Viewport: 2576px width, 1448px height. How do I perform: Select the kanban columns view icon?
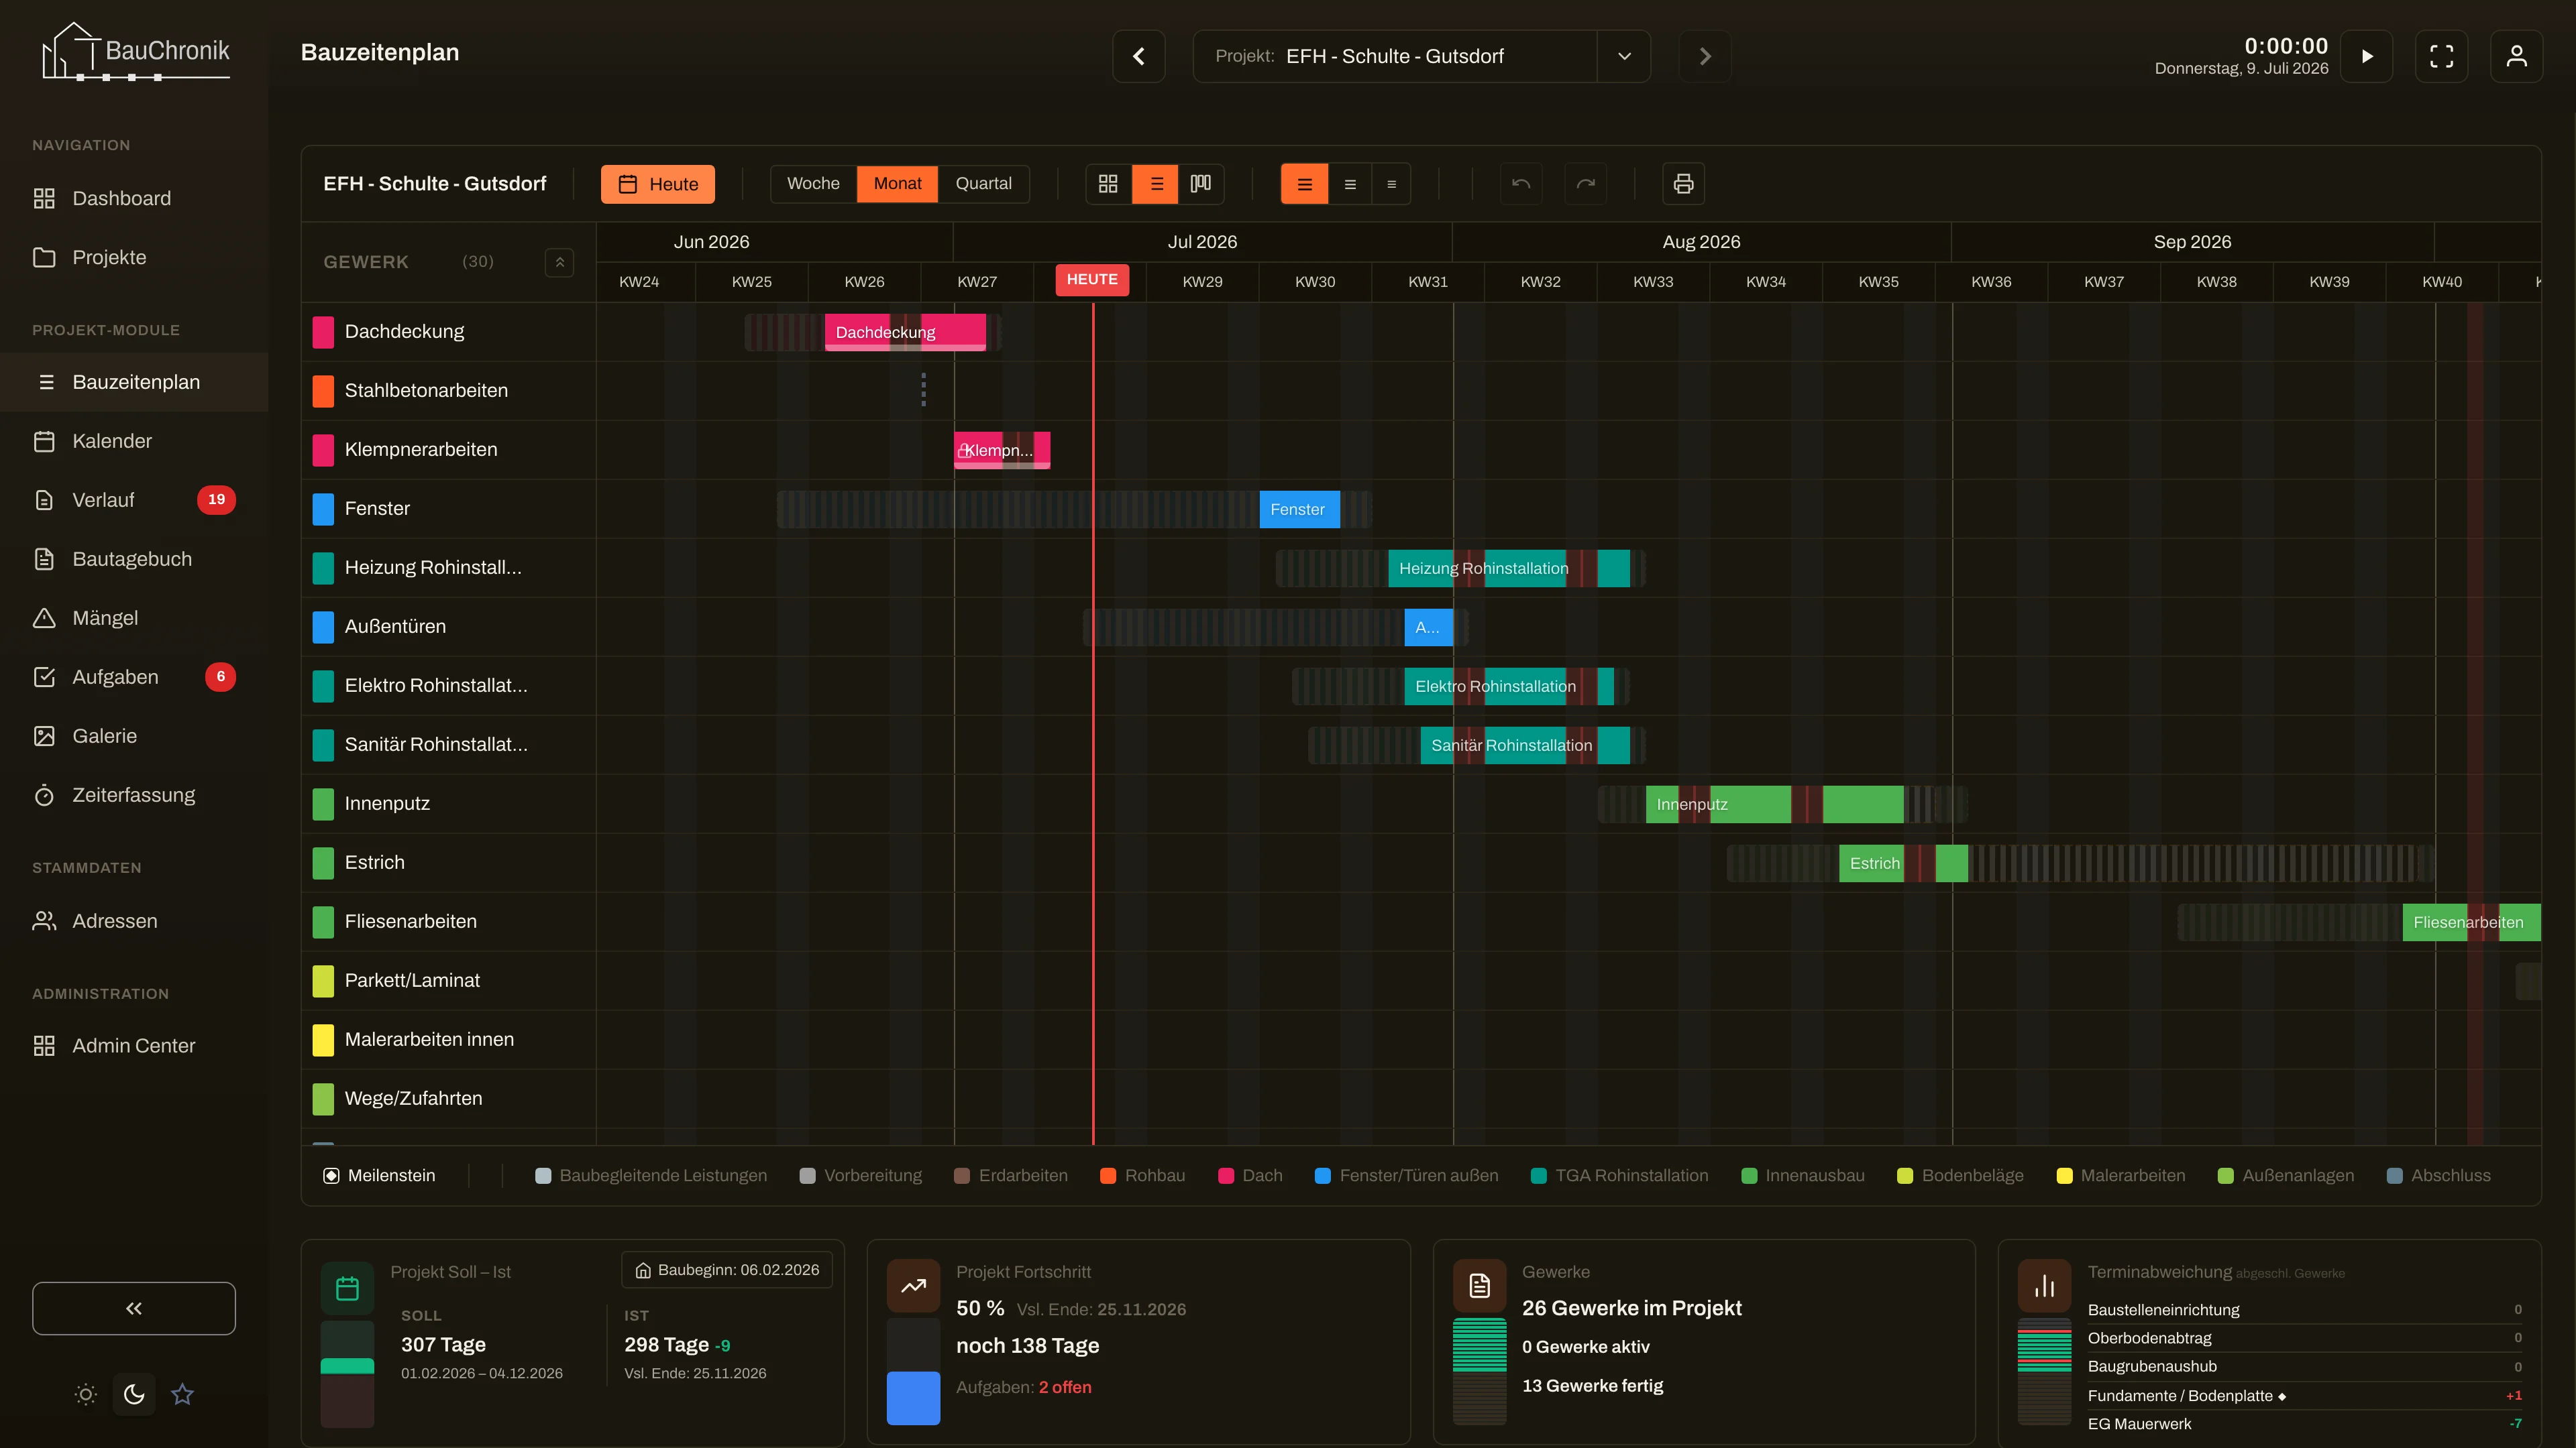(1201, 184)
